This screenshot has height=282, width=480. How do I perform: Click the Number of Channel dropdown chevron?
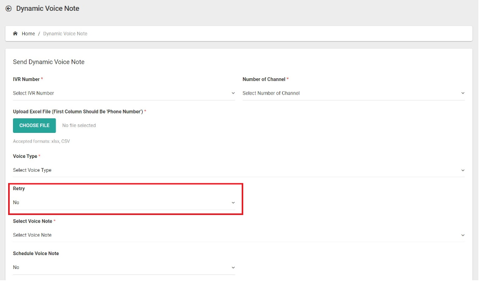[x=463, y=93]
